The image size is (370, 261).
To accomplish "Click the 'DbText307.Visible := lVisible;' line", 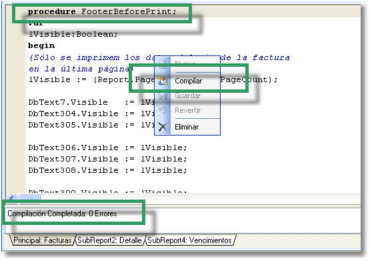I will tap(107, 159).
